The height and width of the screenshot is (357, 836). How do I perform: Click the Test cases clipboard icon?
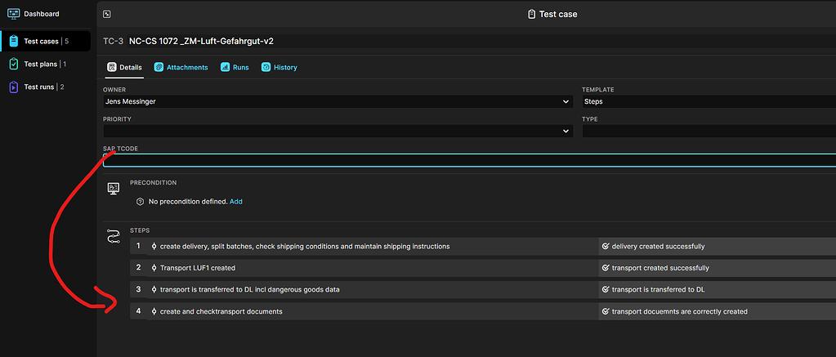[14, 41]
